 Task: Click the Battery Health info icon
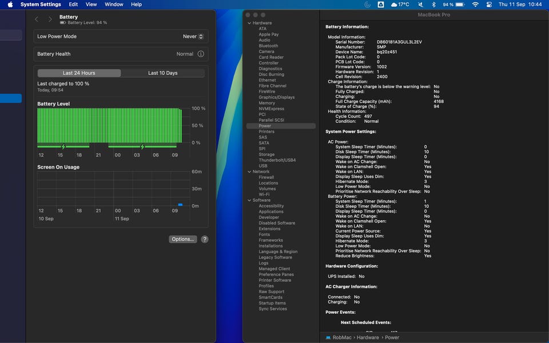(201, 54)
